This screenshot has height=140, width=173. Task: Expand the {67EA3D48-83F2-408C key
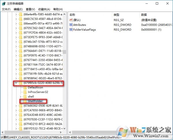16,115
